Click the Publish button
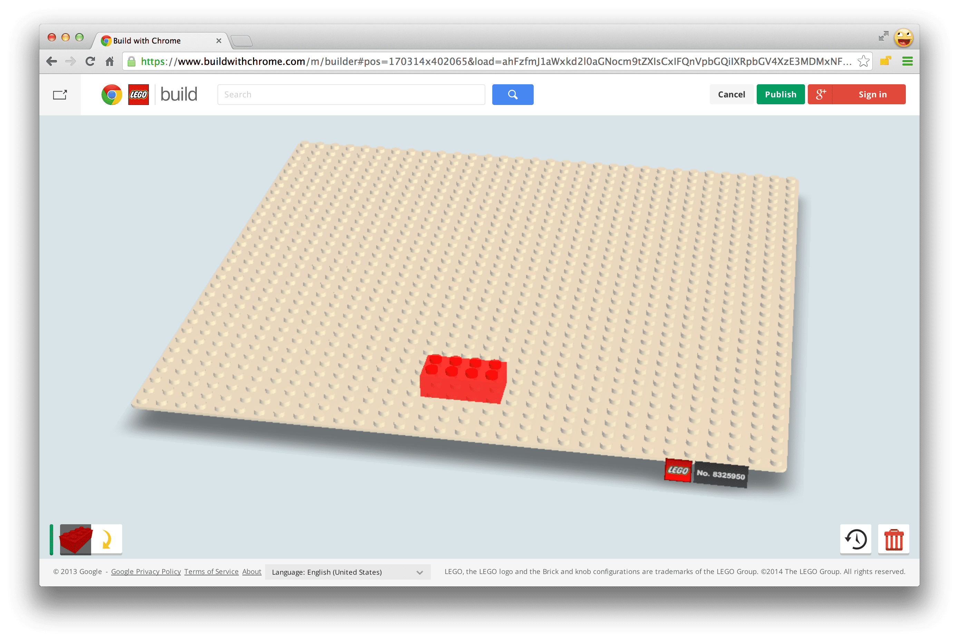The image size is (959, 641). click(779, 94)
